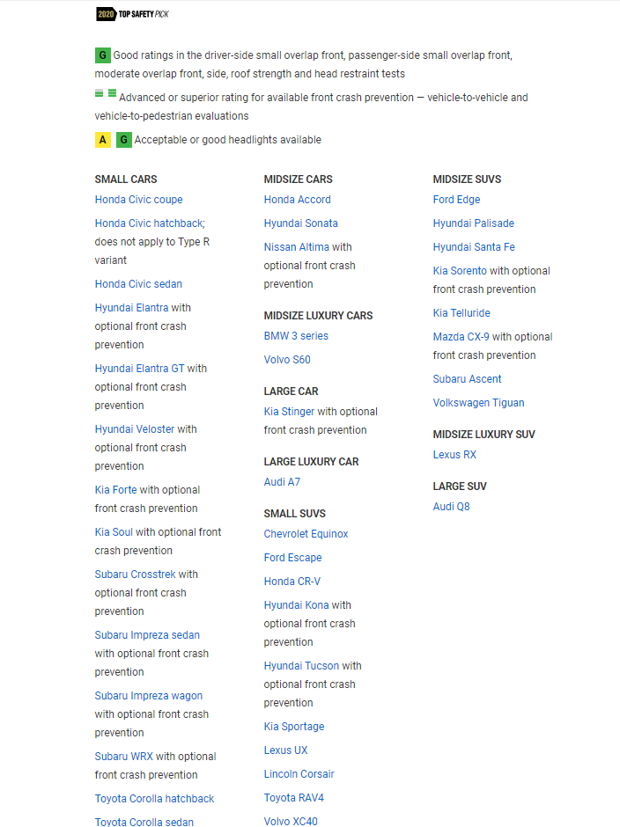The height and width of the screenshot is (827, 620).
Task: Select the Kia Stinger link
Action: pos(289,412)
